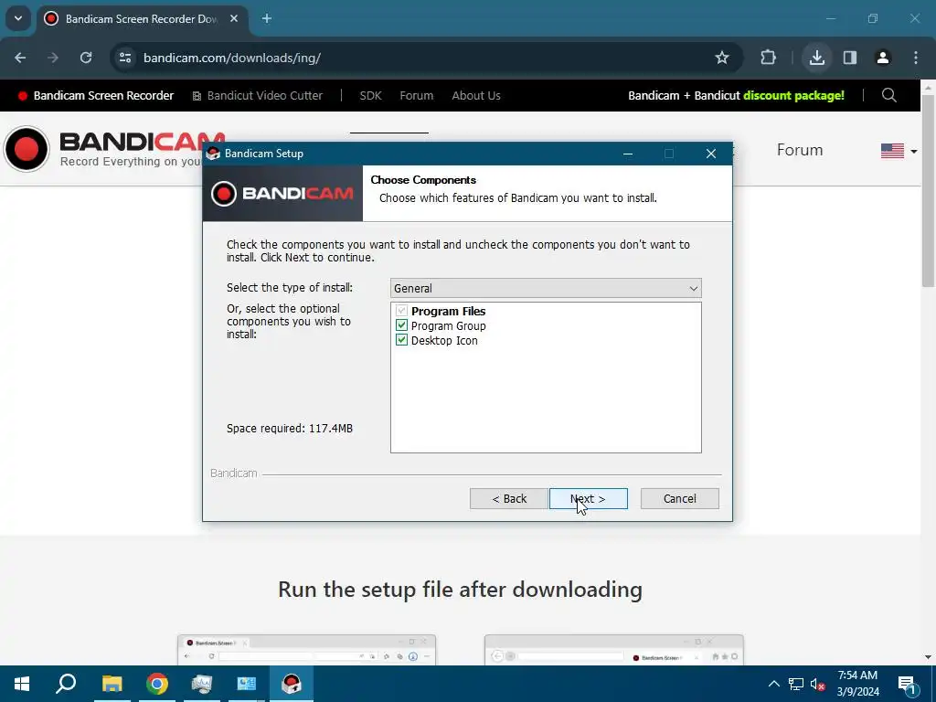
Task: Click the Back button in Bandicam Setup
Action: tap(508, 498)
